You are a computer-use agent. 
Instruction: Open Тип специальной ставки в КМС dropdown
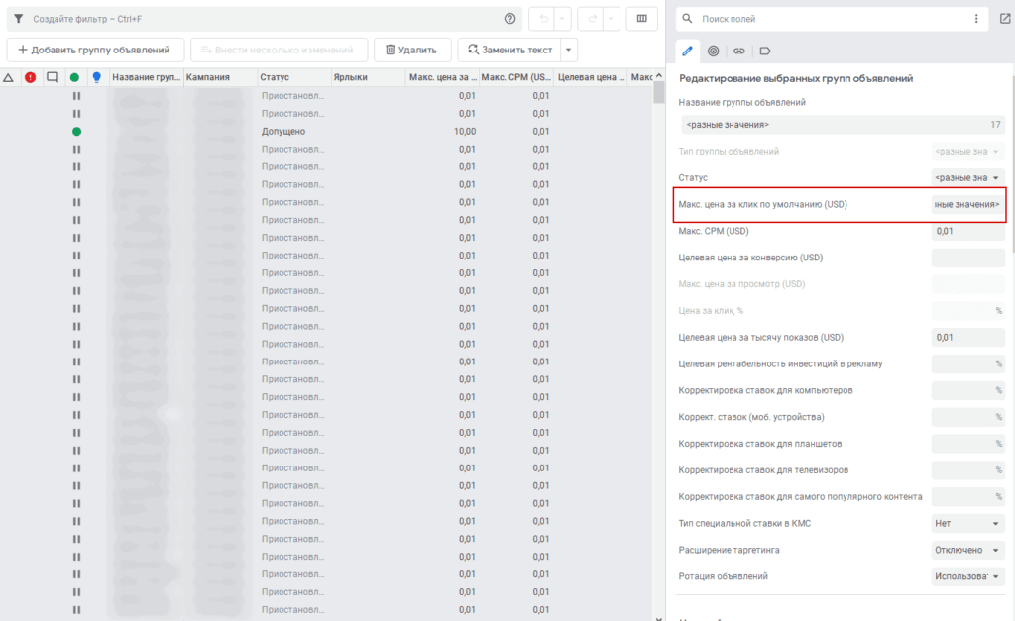[x=967, y=523]
